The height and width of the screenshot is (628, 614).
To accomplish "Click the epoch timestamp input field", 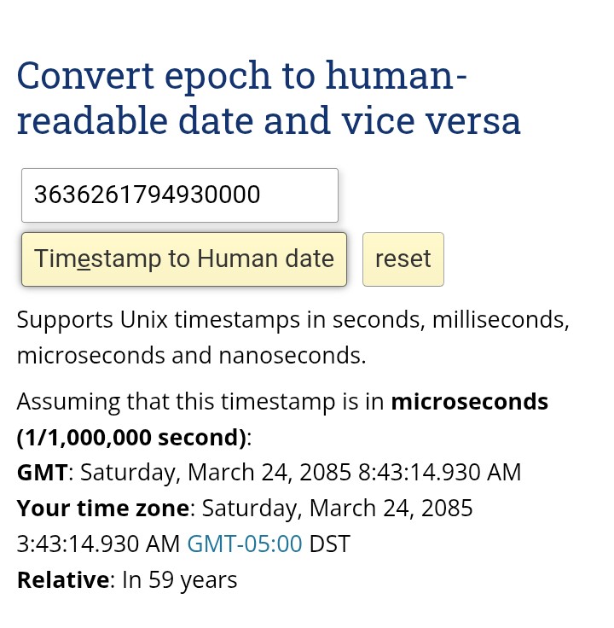I will pyautogui.click(x=179, y=195).
